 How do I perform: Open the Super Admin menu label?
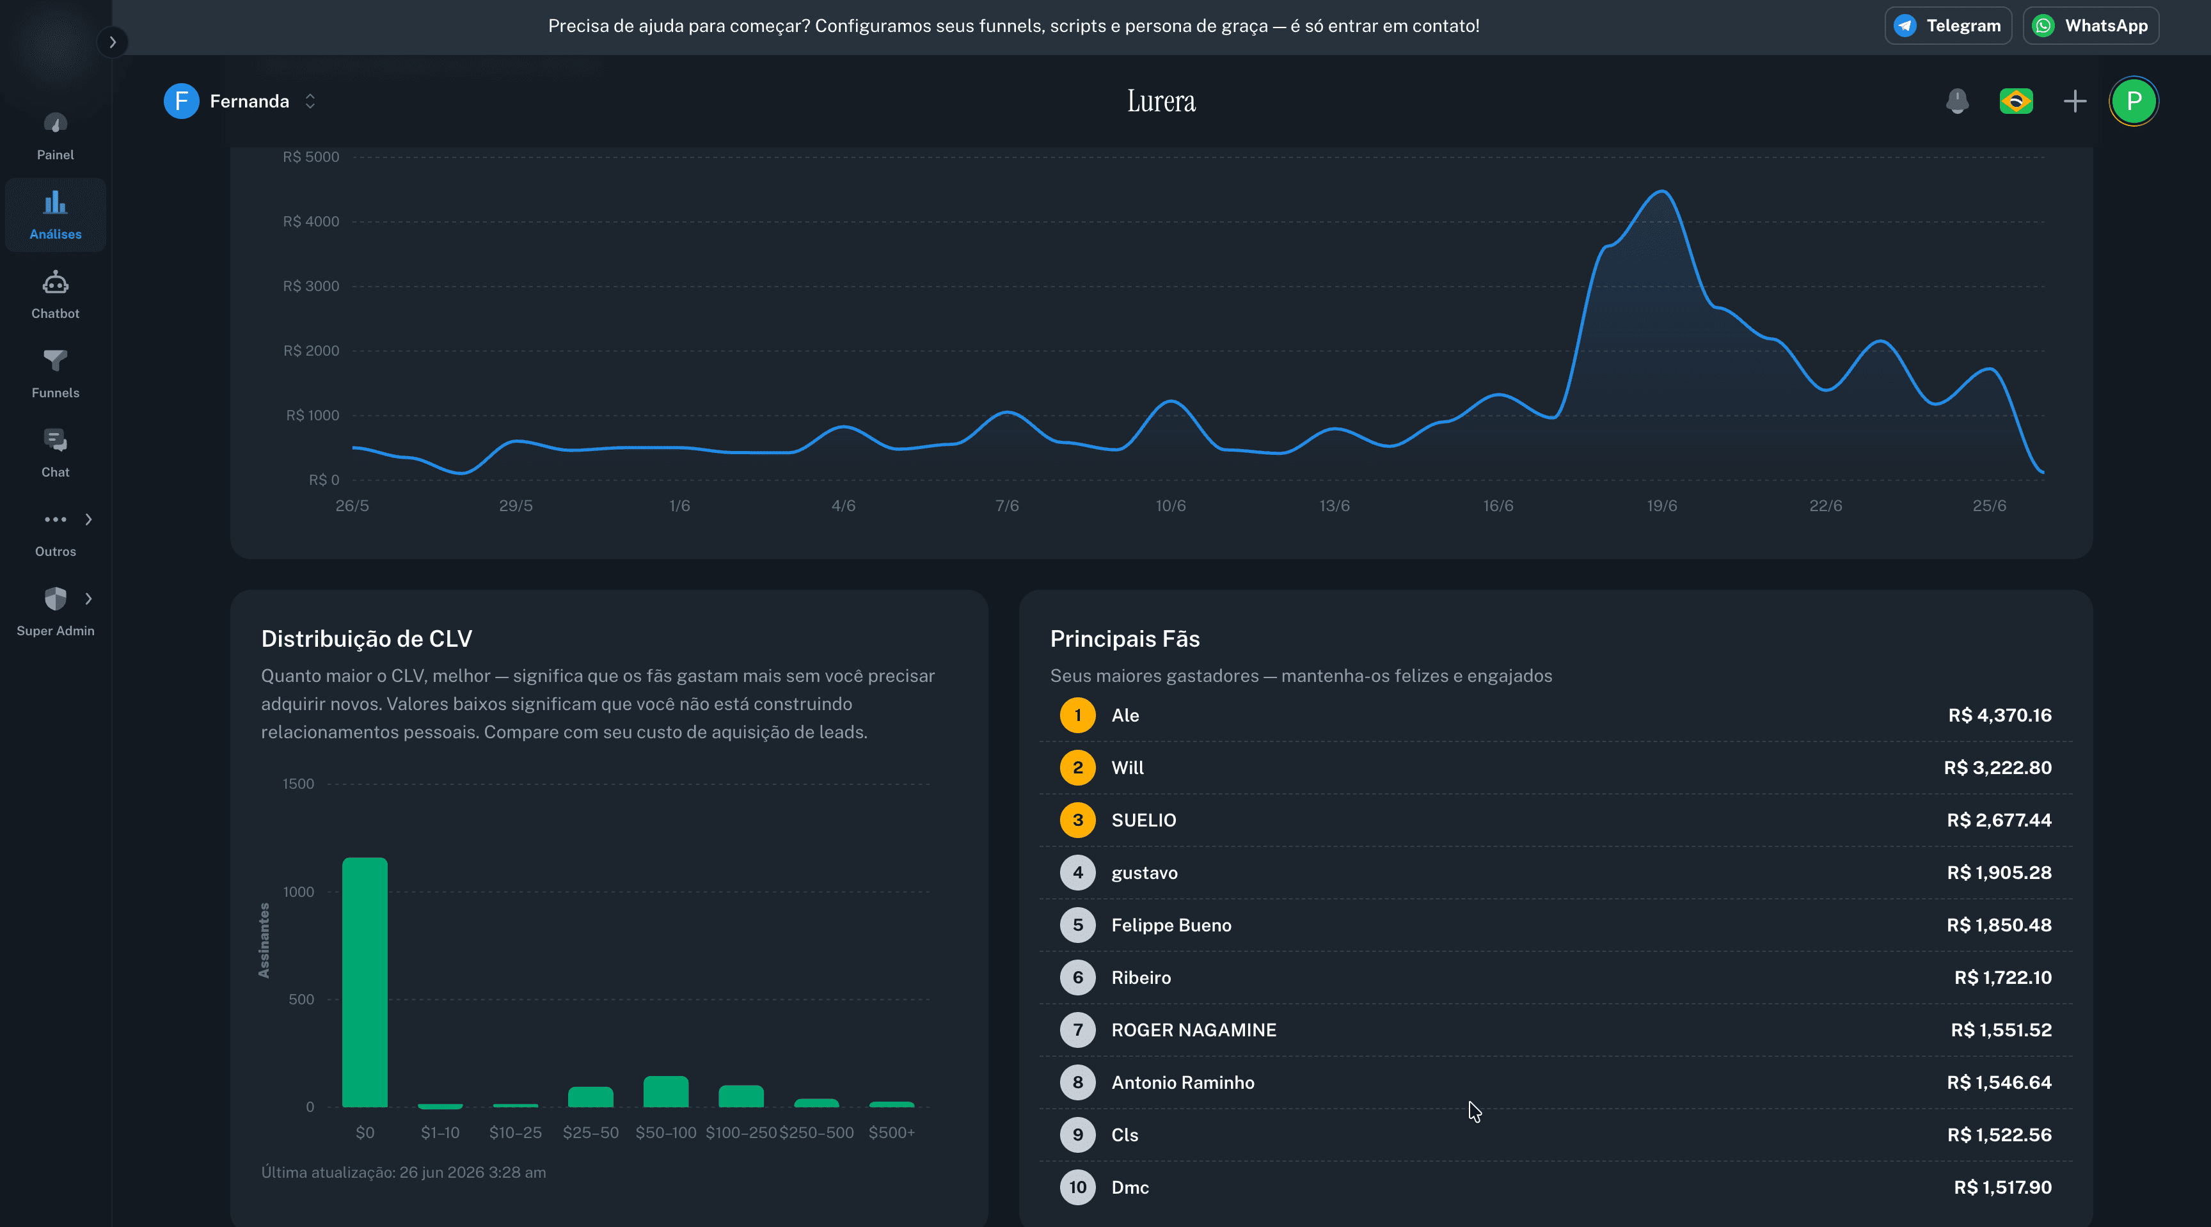[55, 631]
